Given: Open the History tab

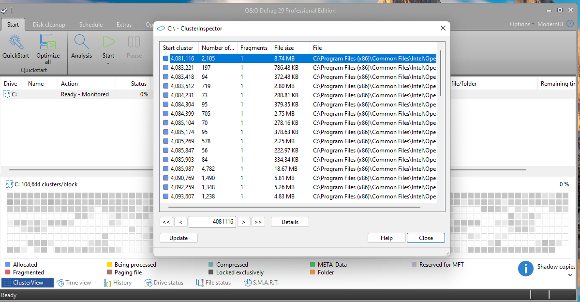Looking at the screenshot, I should 118,283.
